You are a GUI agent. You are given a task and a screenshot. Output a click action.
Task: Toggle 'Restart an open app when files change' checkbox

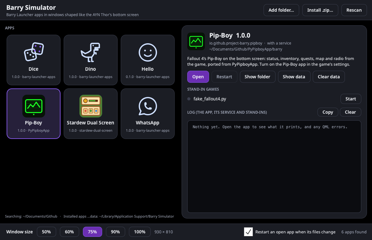coord(248,232)
